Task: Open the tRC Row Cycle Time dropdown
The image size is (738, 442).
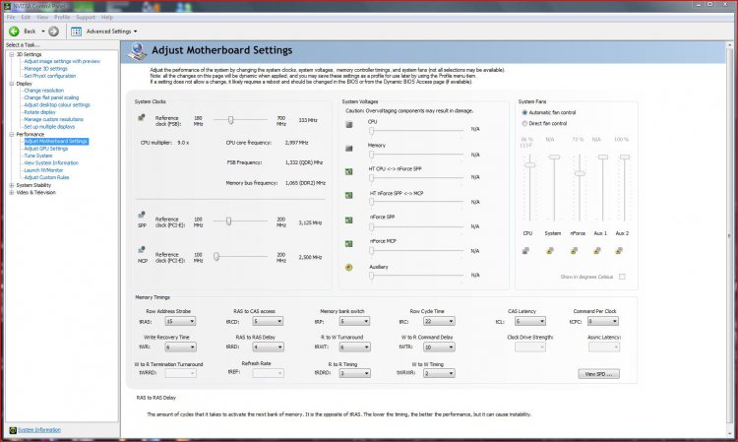Action: (439, 321)
